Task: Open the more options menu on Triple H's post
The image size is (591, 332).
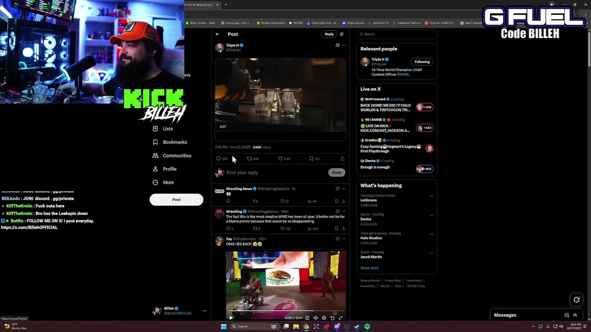Action: point(344,45)
